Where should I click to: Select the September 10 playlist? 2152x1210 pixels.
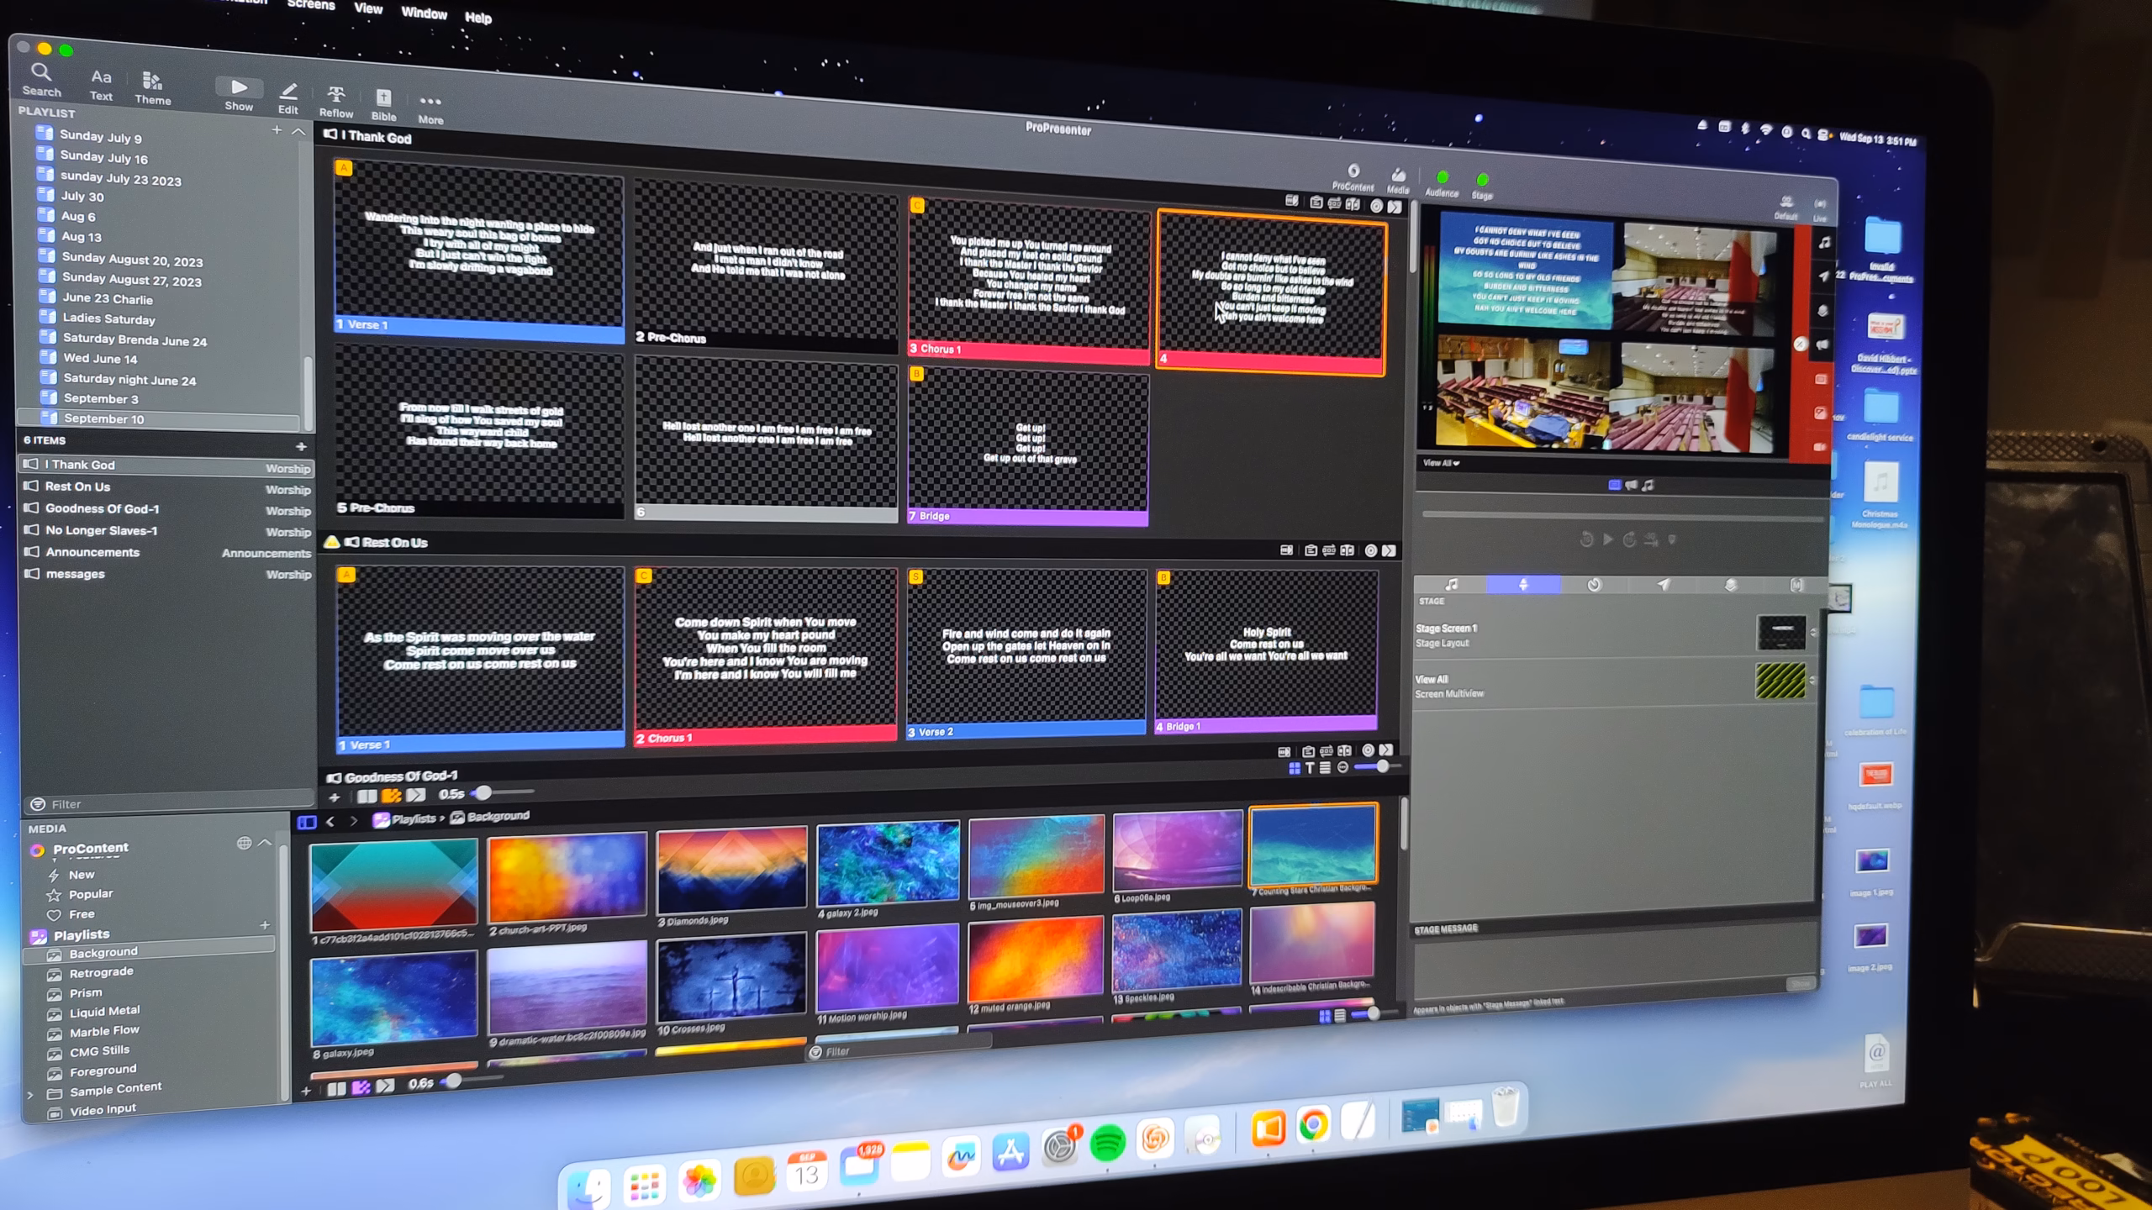160,418
